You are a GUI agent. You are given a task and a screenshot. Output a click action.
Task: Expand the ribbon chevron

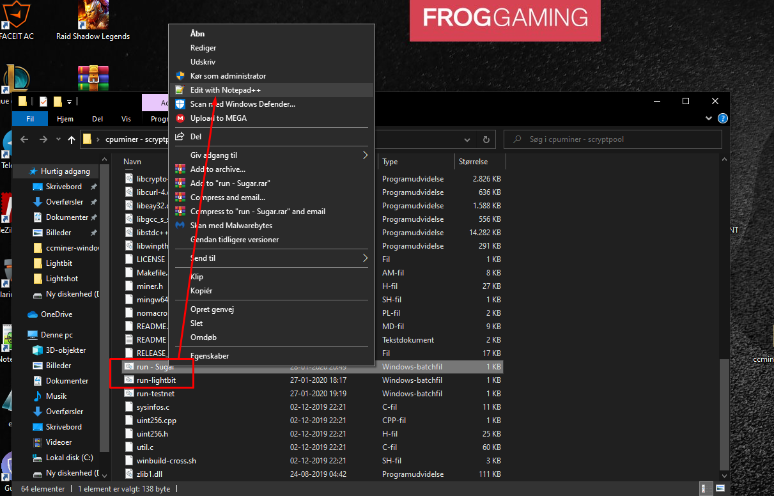click(x=708, y=119)
